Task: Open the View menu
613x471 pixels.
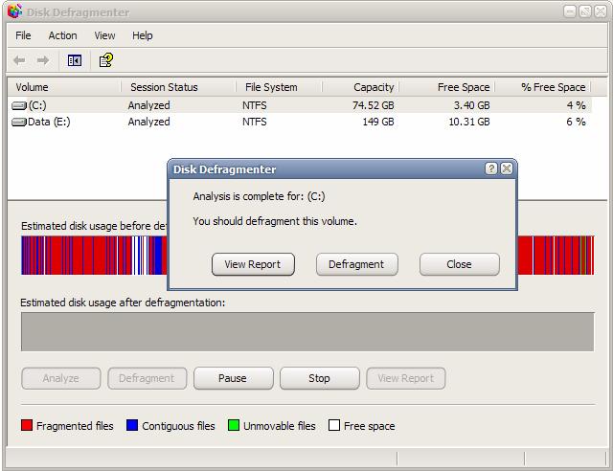Action: 104,35
